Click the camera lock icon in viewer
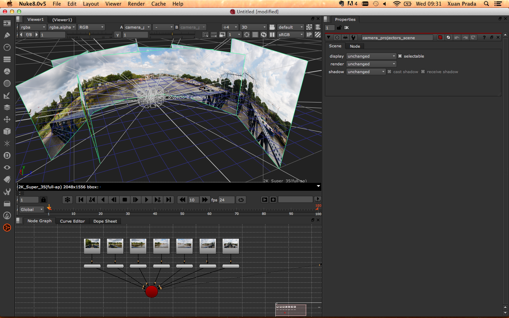509x318 pixels. pyautogui.click(x=272, y=27)
